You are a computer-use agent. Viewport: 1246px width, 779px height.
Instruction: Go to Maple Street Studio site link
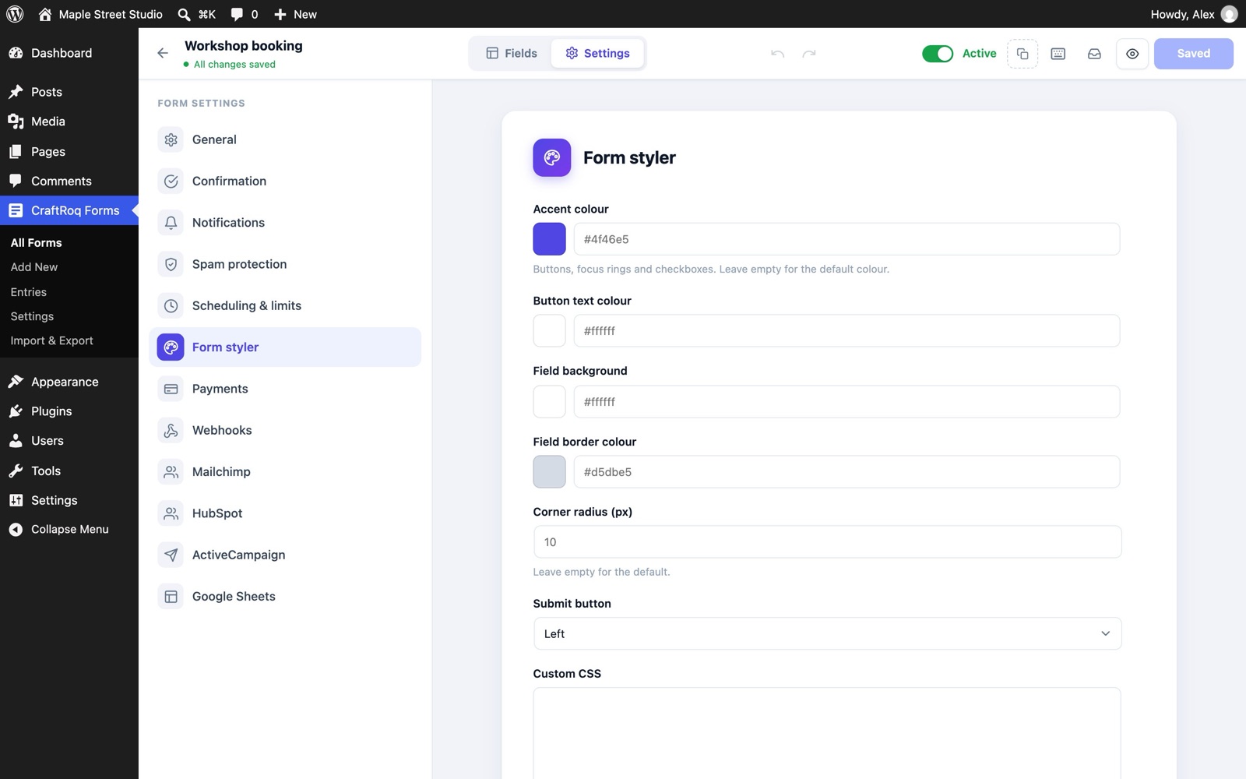(x=100, y=14)
